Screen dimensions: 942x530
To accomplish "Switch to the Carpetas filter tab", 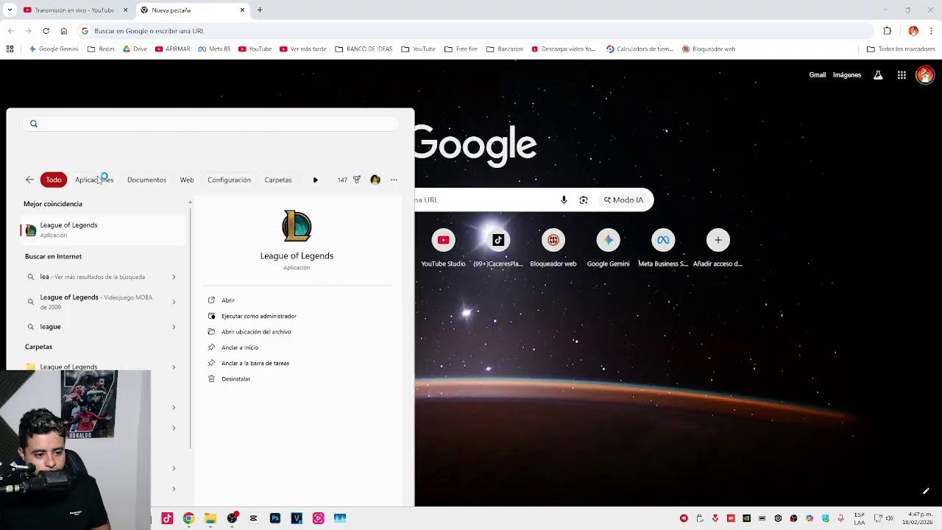I will (278, 180).
